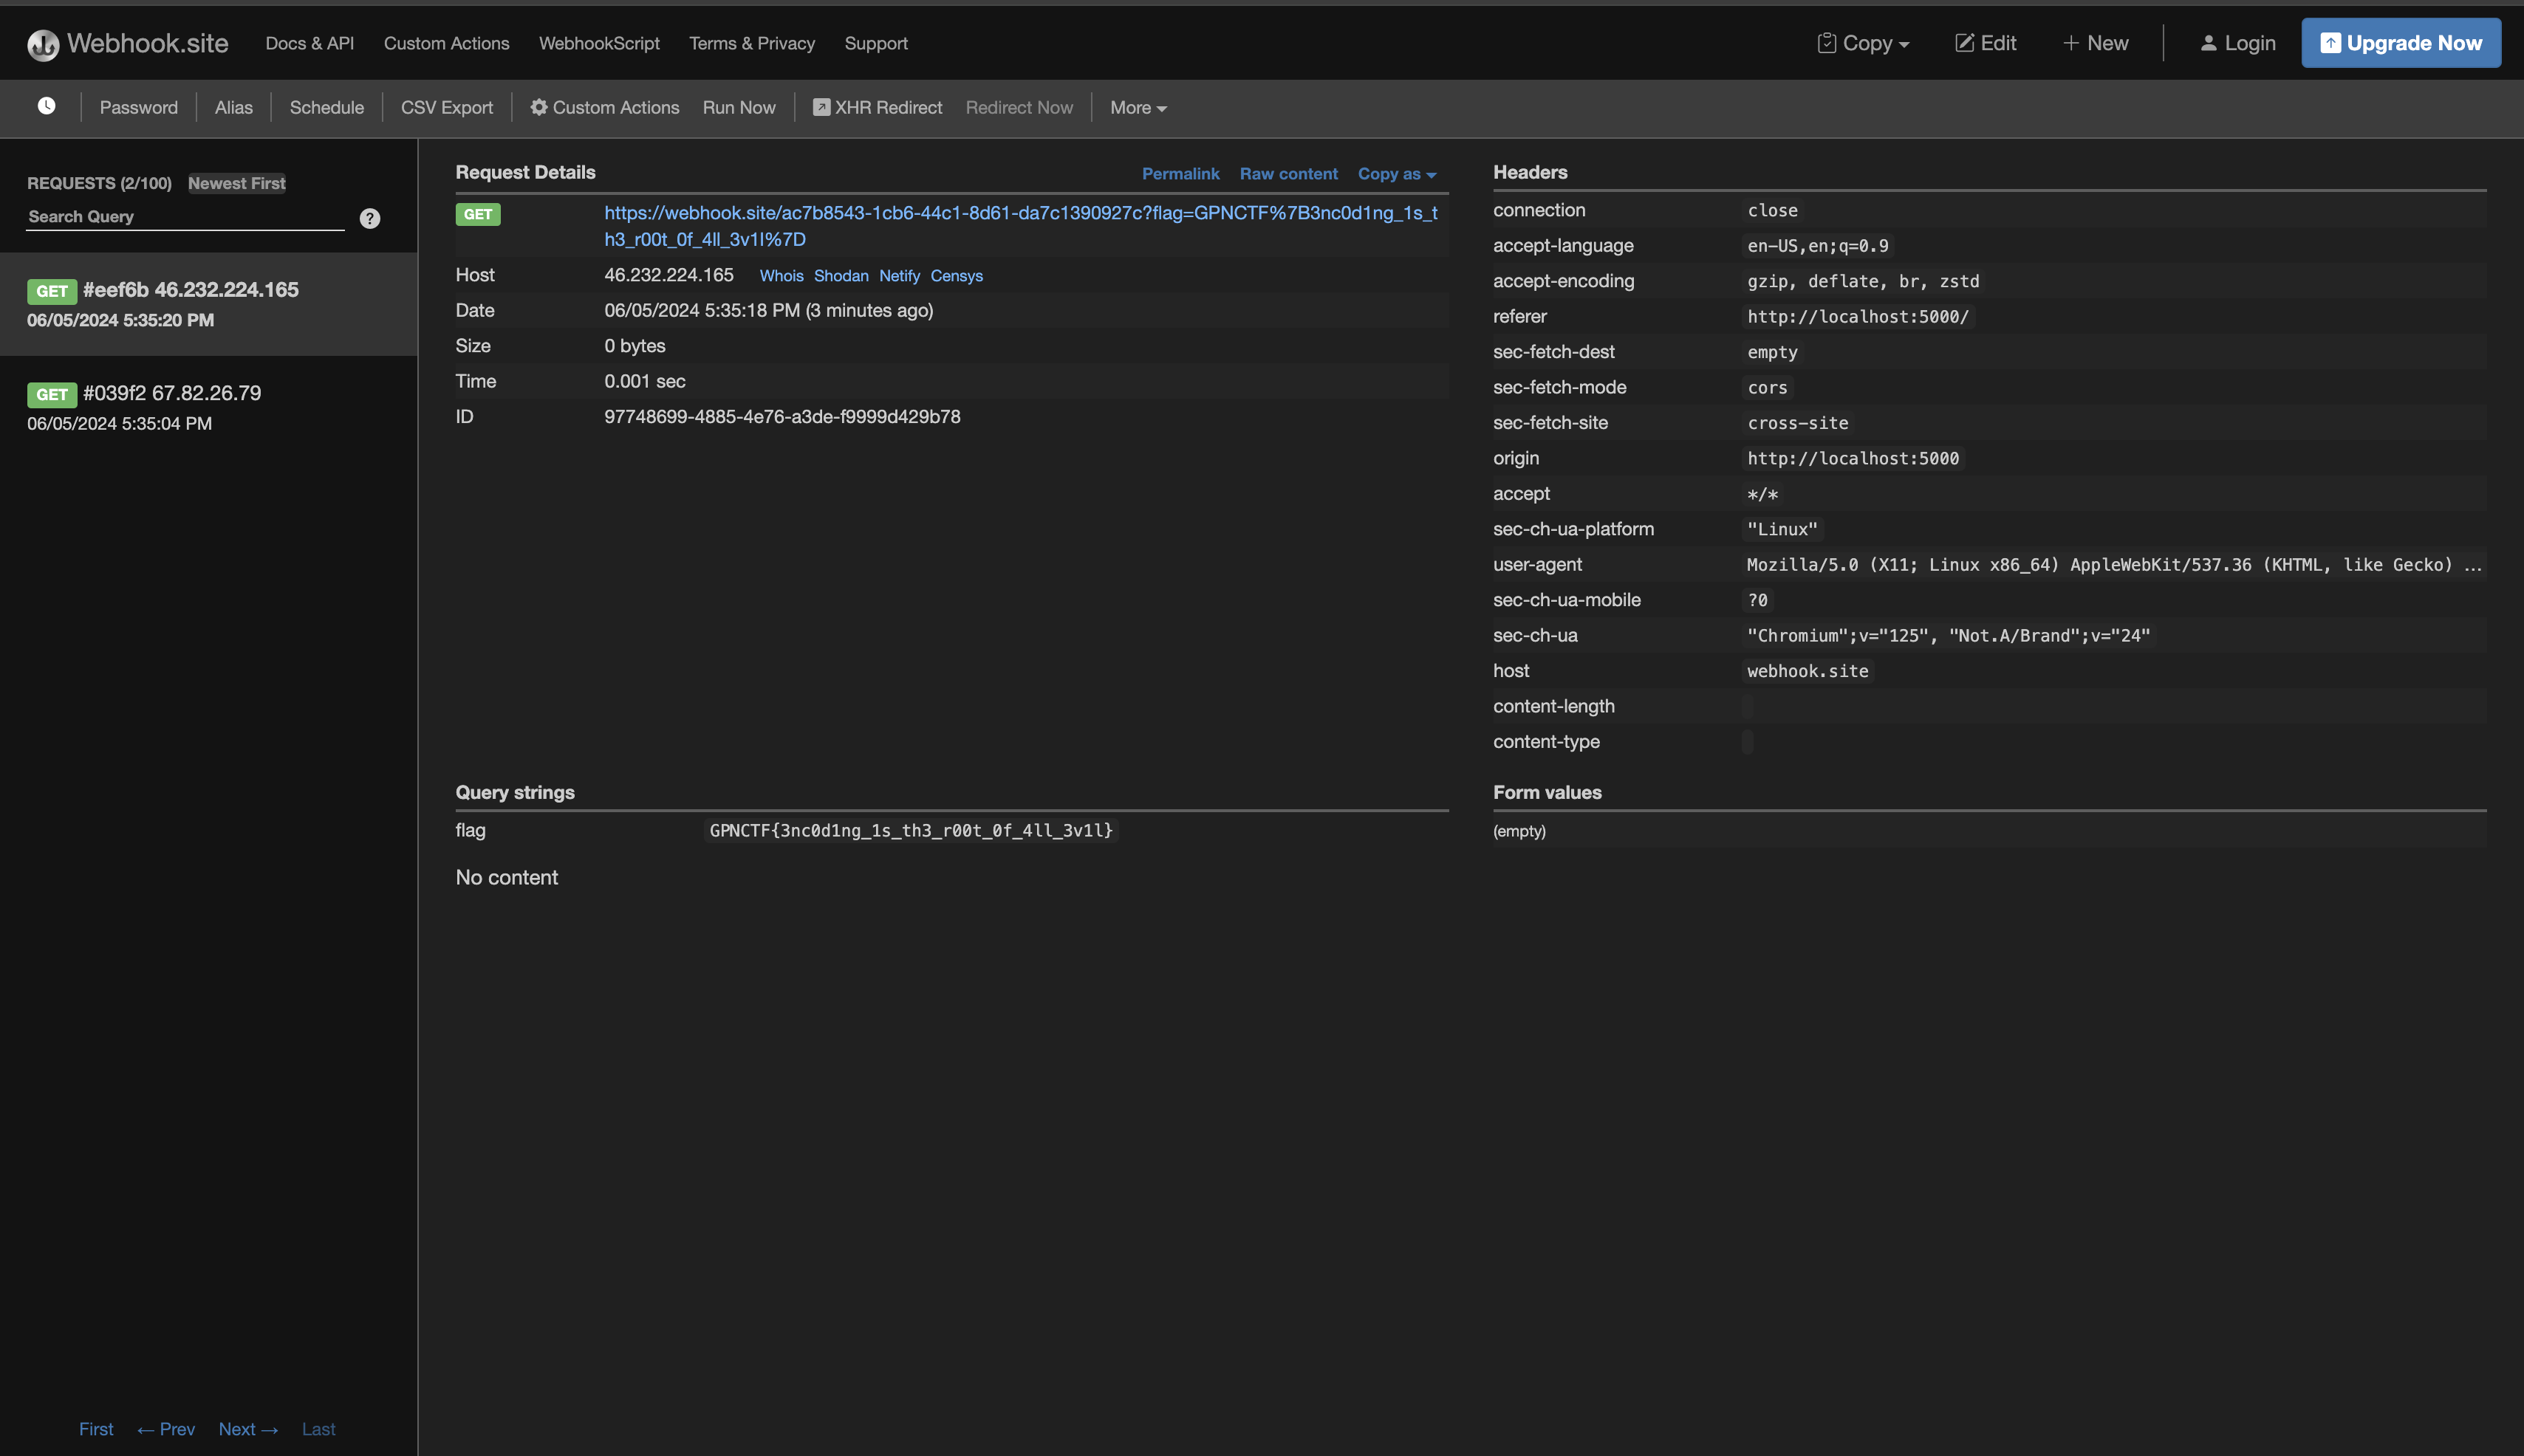This screenshot has height=1456, width=2524.
Task: Click the request ID value
Action: coord(782,416)
